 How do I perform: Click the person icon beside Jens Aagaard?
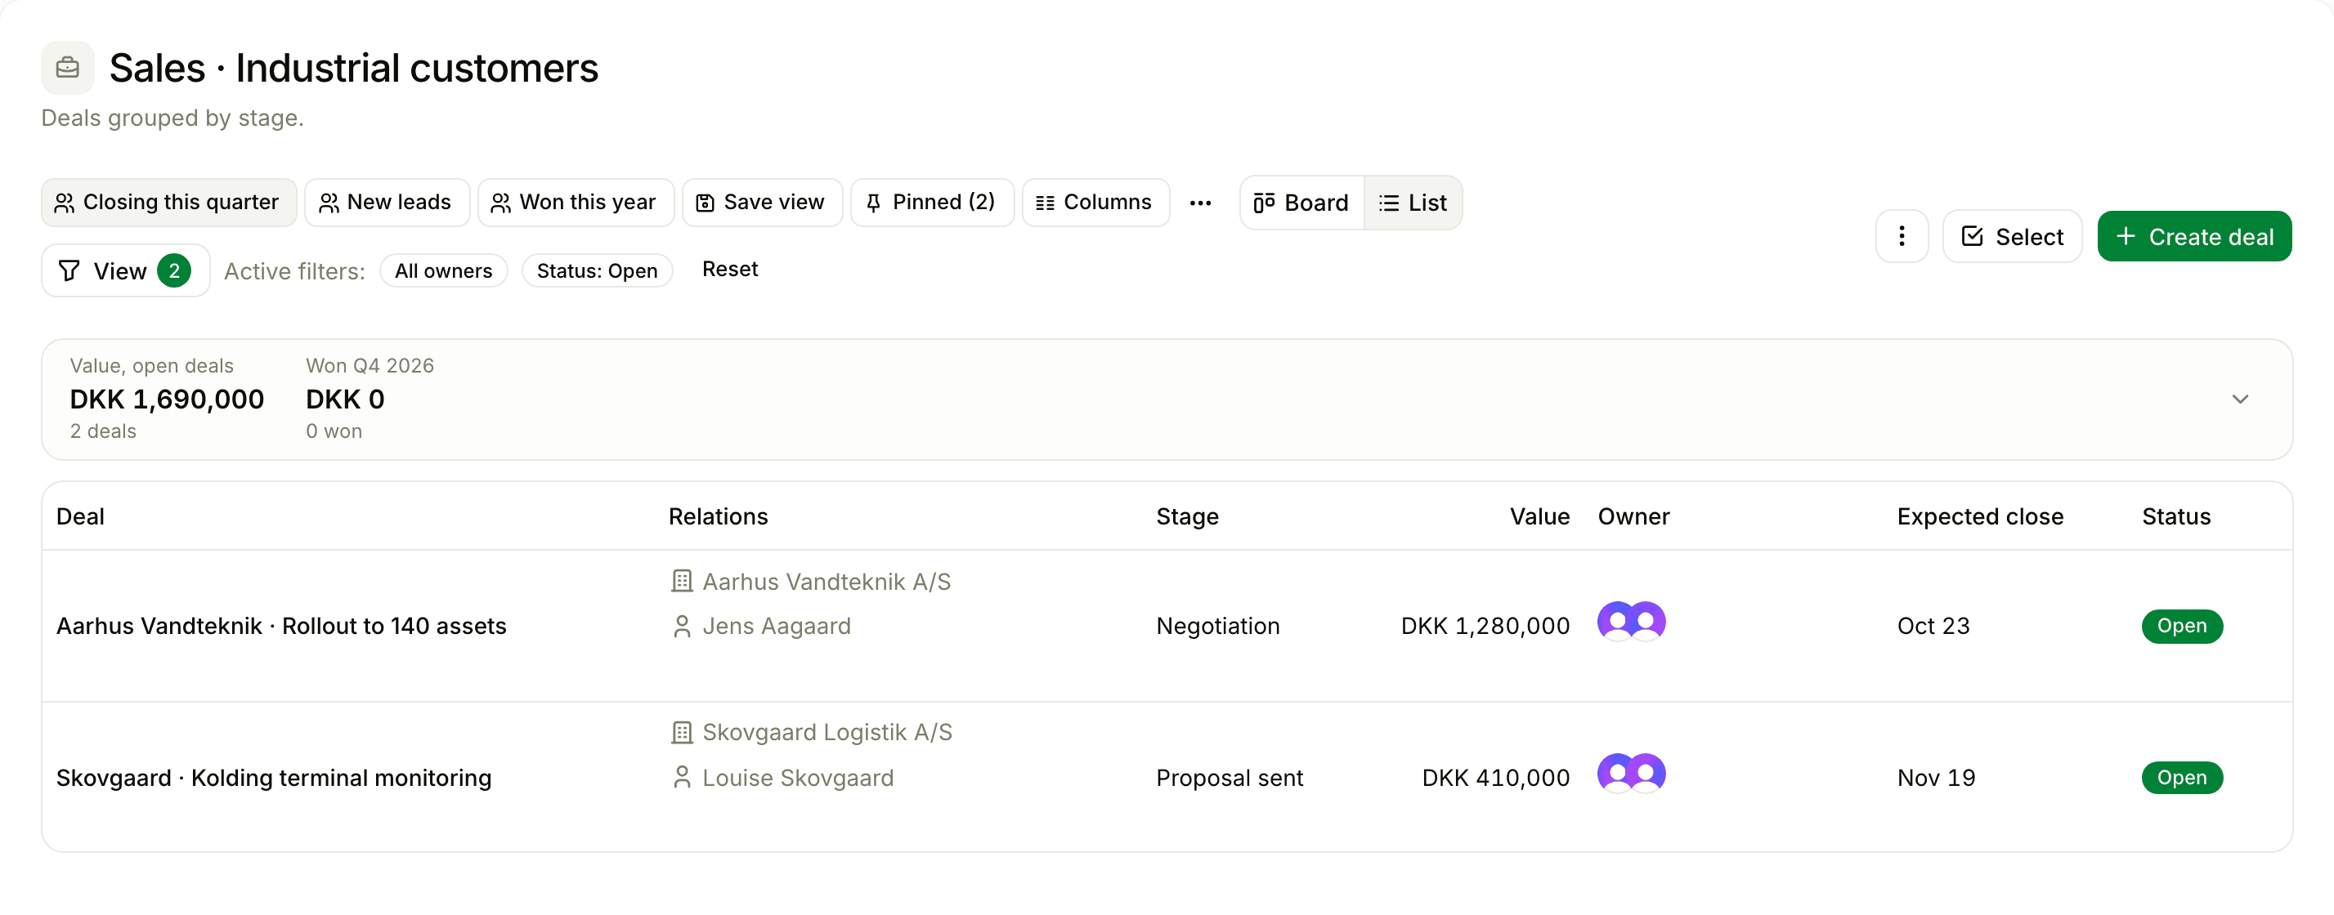pos(681,627)
